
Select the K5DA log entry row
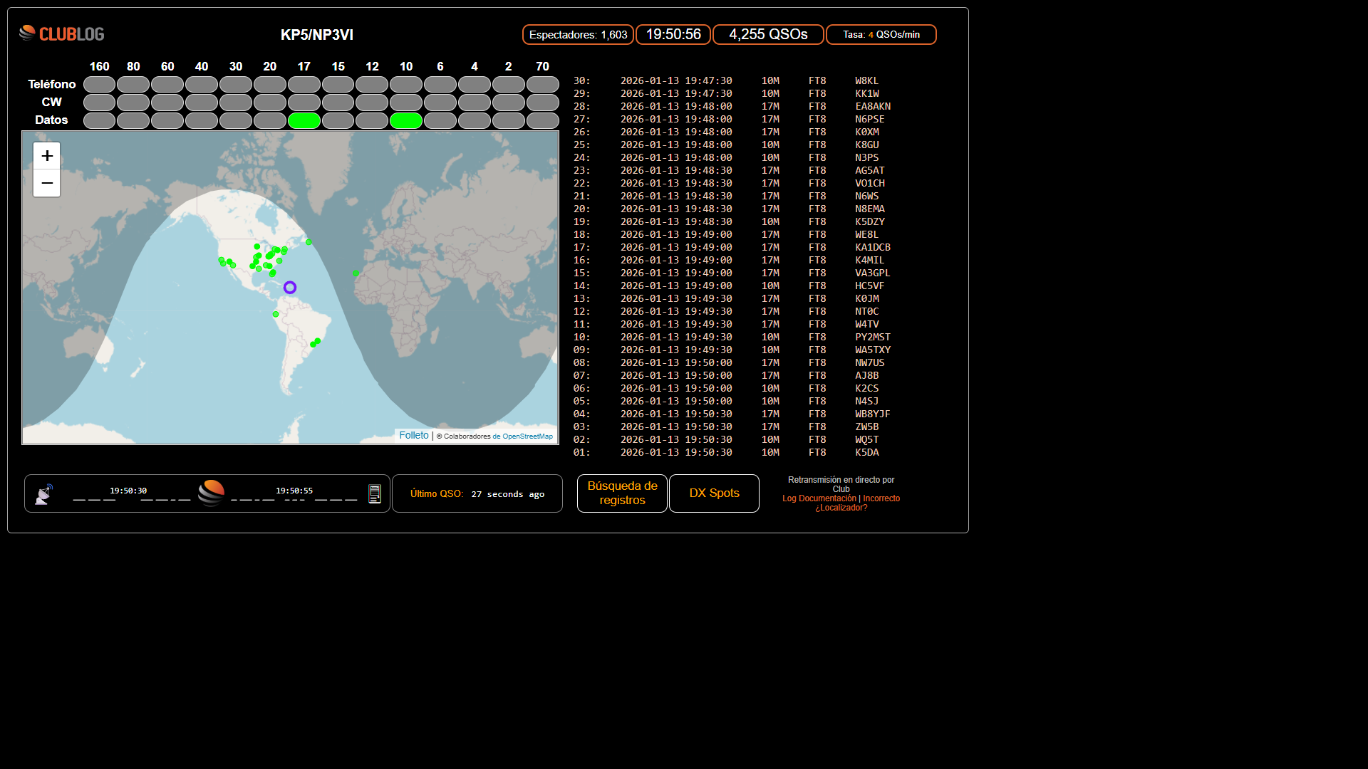(x=867, y=452)
